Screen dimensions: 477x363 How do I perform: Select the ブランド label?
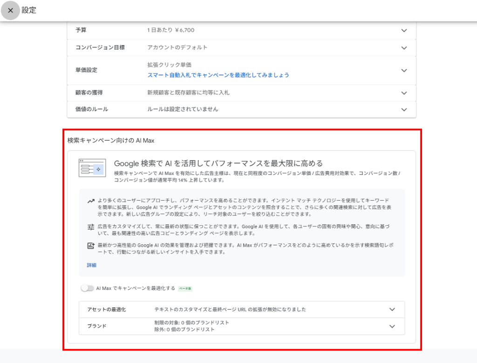[97, 326]
